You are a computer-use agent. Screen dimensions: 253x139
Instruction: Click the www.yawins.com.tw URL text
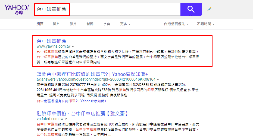coord(54,47)
